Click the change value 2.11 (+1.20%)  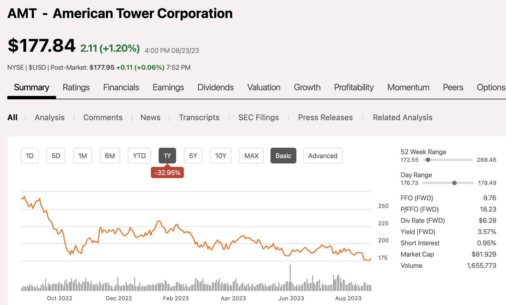pos(110,48)
